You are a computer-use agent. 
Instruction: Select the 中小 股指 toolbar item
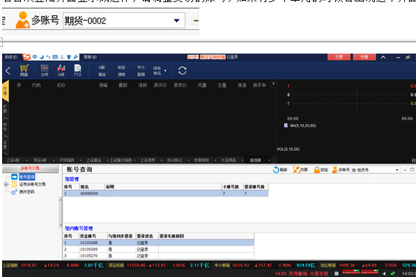141,71
